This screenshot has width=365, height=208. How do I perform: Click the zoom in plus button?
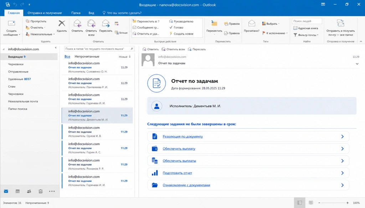(348, 203)
